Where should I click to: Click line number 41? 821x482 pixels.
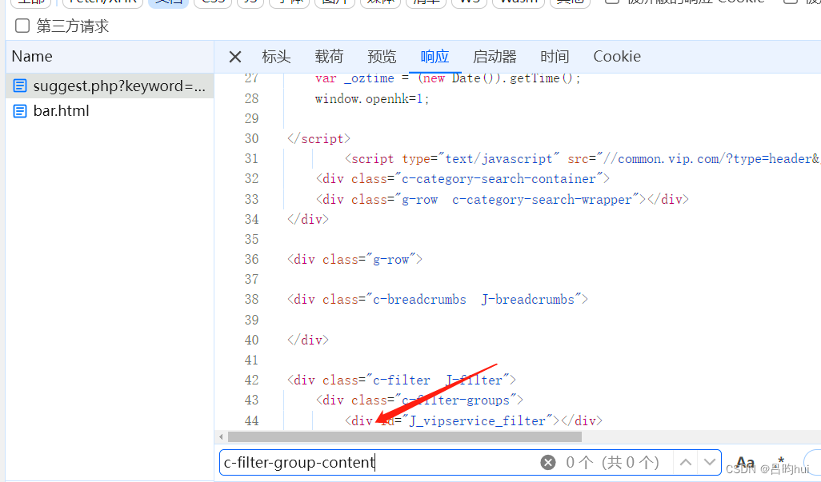click(x=251, y=360)
